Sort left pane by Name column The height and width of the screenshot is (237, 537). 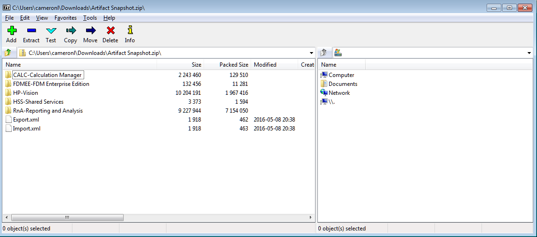point(80,65)
